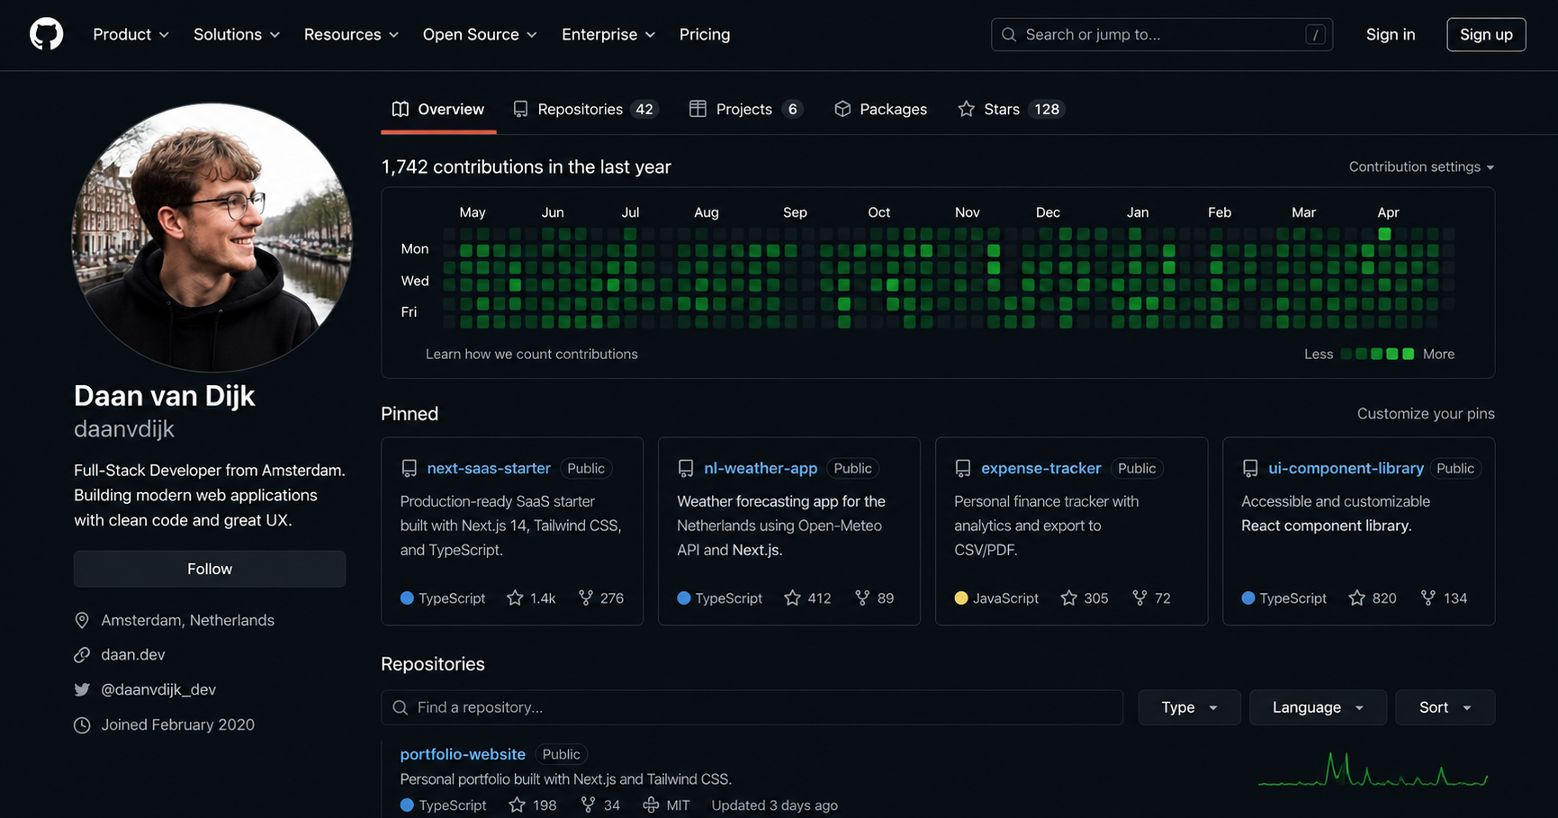Click the fork icon showing 134
Screen dimensions: 1558x818
[1427, 598]
